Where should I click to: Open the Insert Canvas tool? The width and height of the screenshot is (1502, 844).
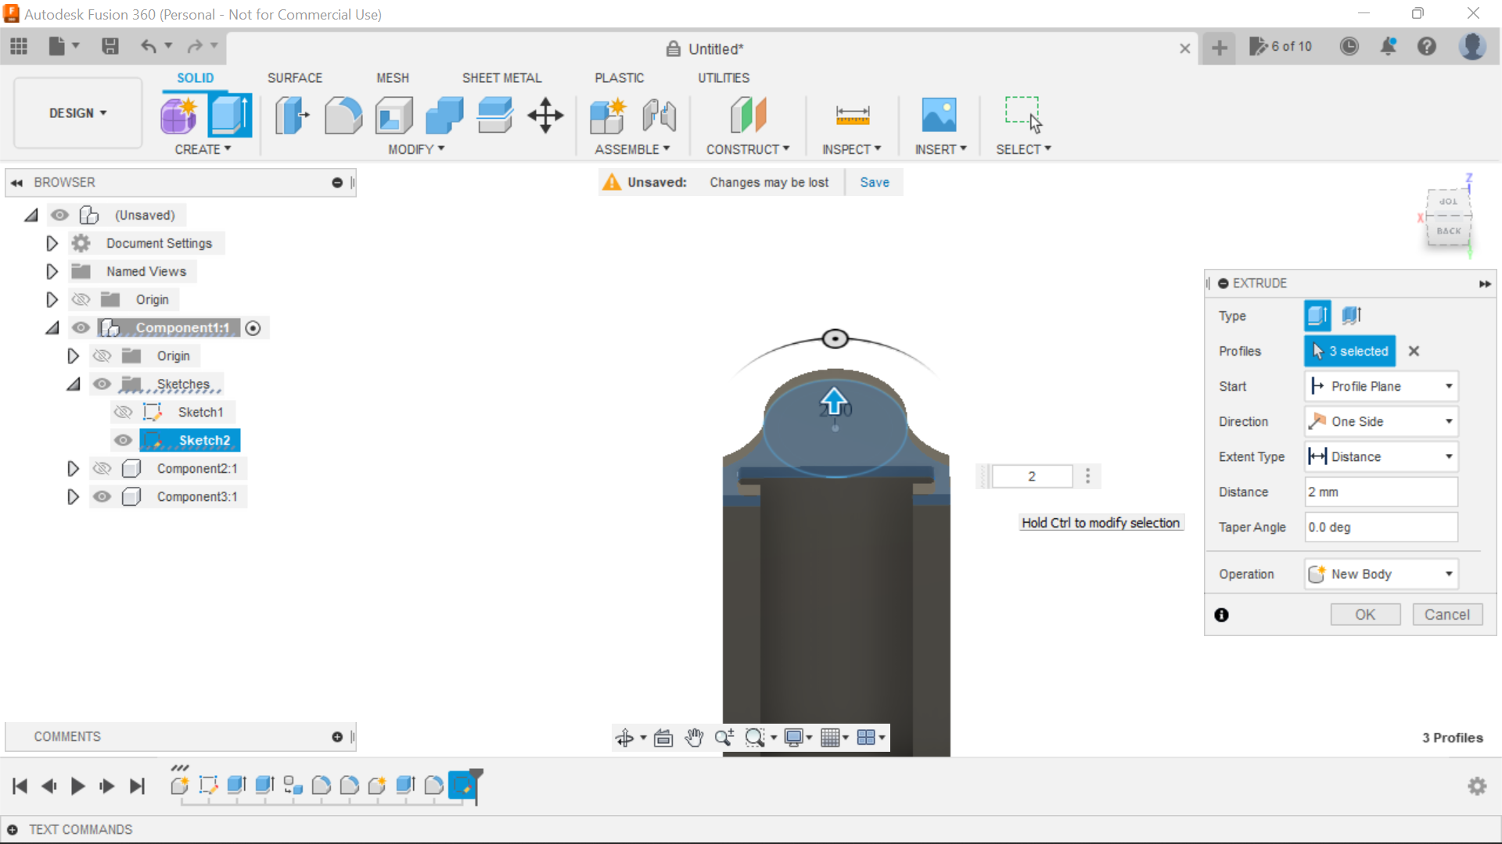point(940,115)
